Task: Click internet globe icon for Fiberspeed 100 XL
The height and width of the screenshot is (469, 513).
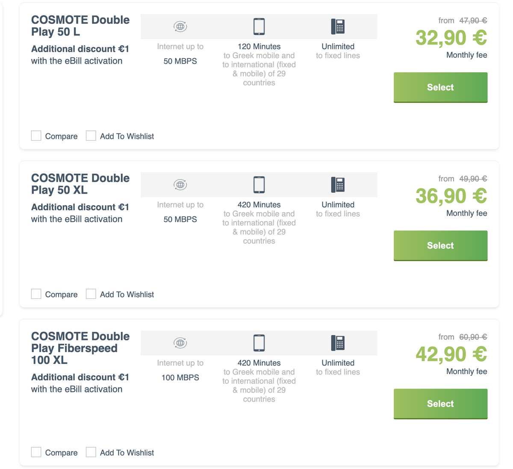Action: [180, 343]
